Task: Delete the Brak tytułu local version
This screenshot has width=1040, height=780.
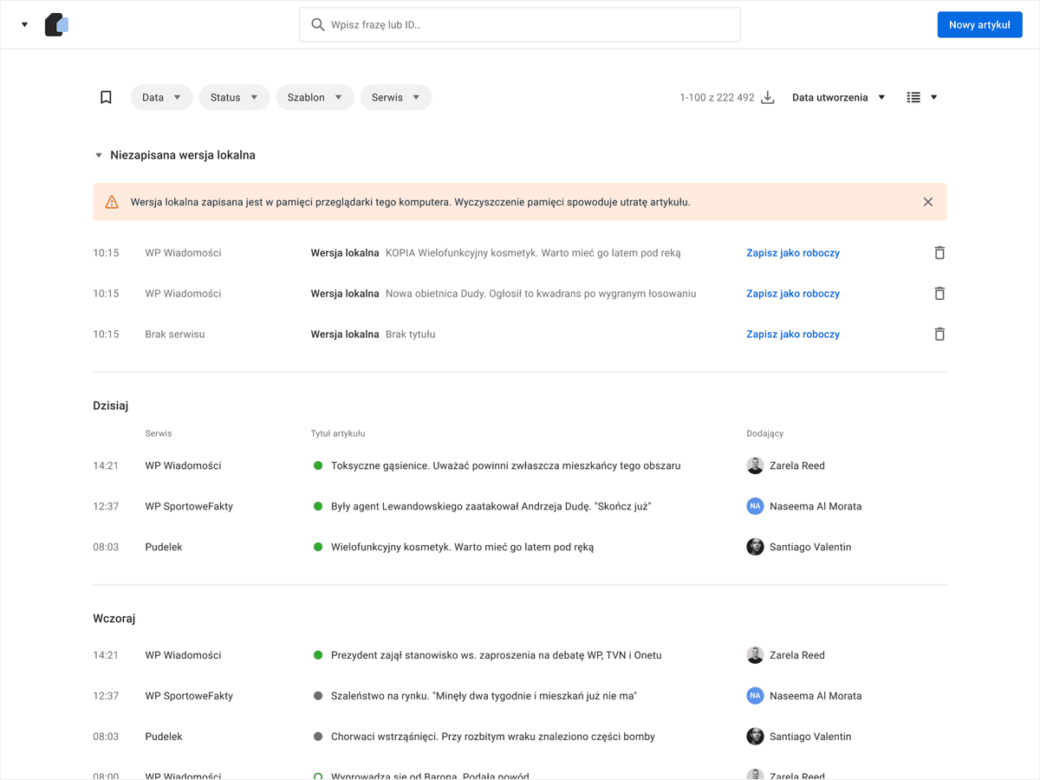Action: (939, 334)
